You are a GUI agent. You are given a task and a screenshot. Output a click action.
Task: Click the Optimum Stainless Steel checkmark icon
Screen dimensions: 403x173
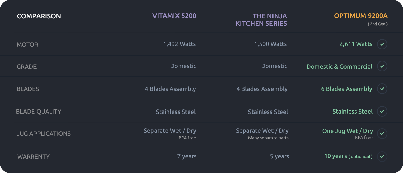(382, 112)
